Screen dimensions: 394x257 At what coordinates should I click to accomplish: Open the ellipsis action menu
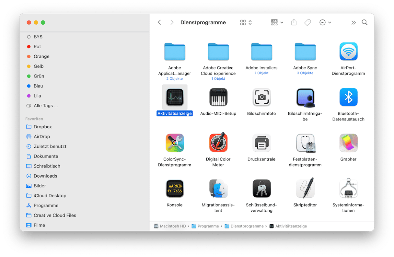coord(325,22)
